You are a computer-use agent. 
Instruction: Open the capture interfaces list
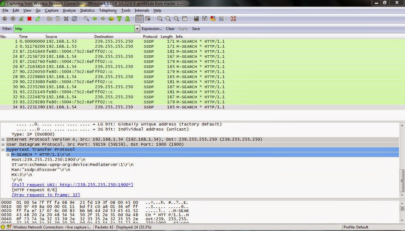pyautogui.click(x=5, y=19)
